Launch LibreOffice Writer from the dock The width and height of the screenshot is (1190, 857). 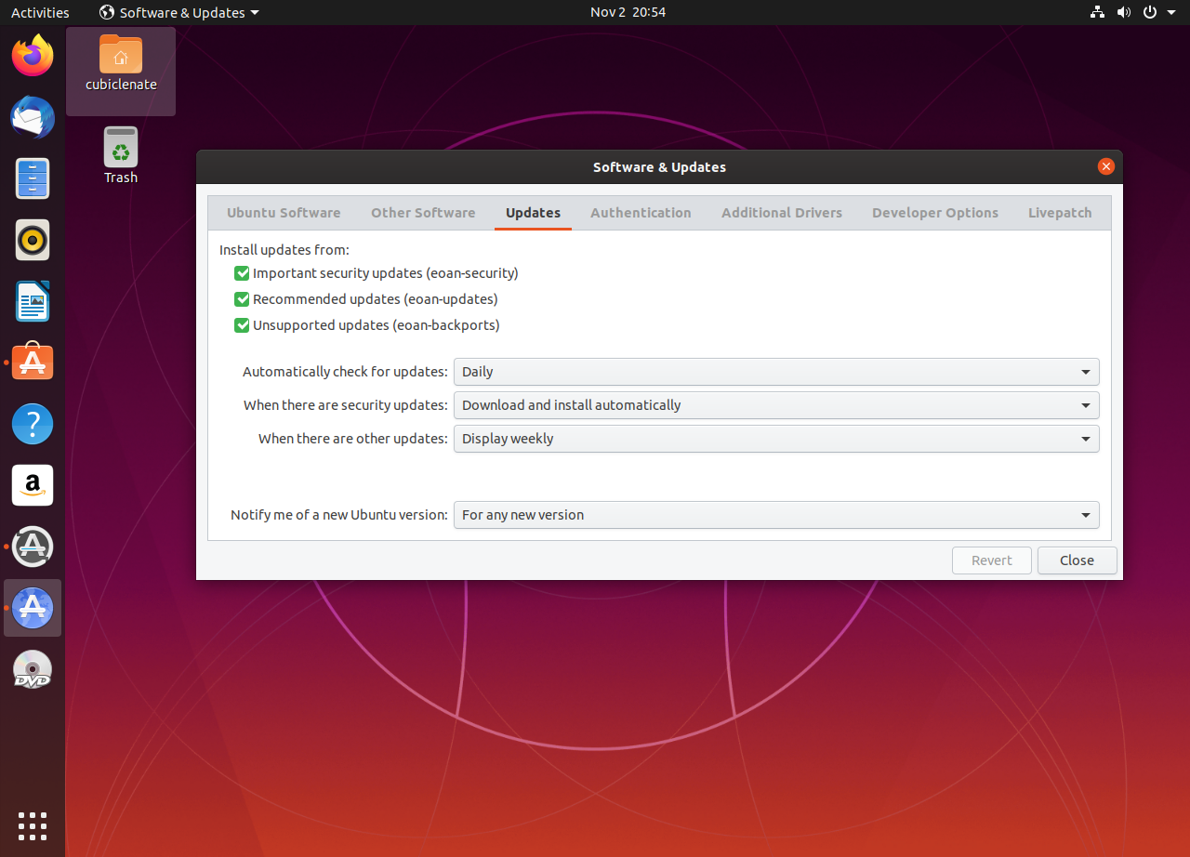click(x=33, y=301)
